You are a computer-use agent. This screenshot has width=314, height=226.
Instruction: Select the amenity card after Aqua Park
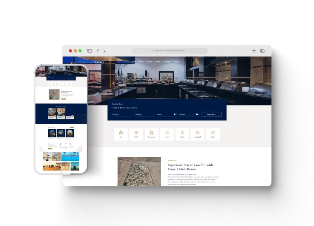(x=213, y=134)
